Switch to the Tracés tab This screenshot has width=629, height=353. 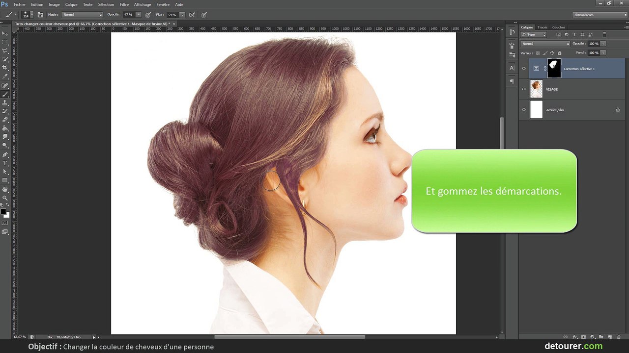click(x=543, y=27)
